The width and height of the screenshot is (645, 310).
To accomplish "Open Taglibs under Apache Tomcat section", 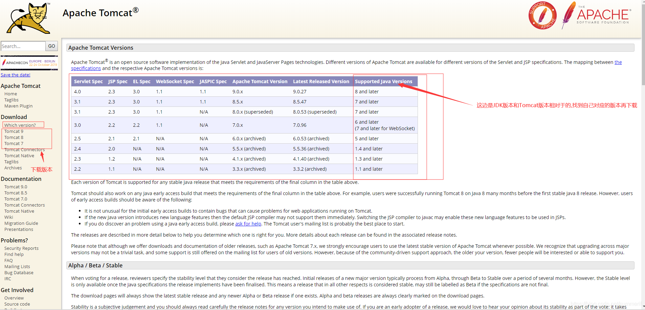I will 12,100.
